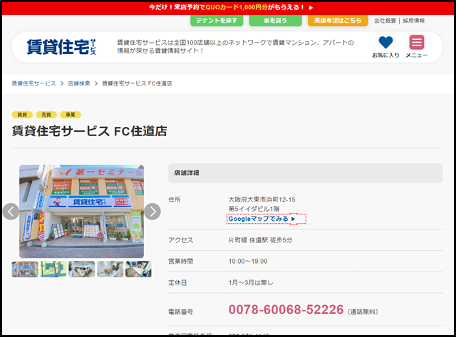Screen dimensions: 456x337
Task: Open the hamburger menu icon
Action: click(x=416, y=43)
